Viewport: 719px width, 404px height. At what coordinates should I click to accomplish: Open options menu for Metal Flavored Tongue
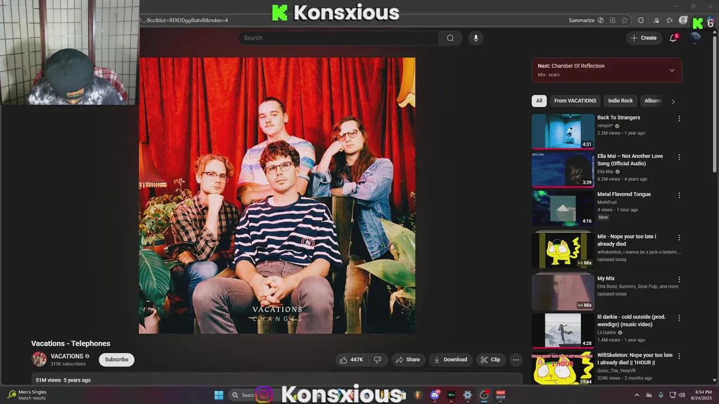point(679,195)
